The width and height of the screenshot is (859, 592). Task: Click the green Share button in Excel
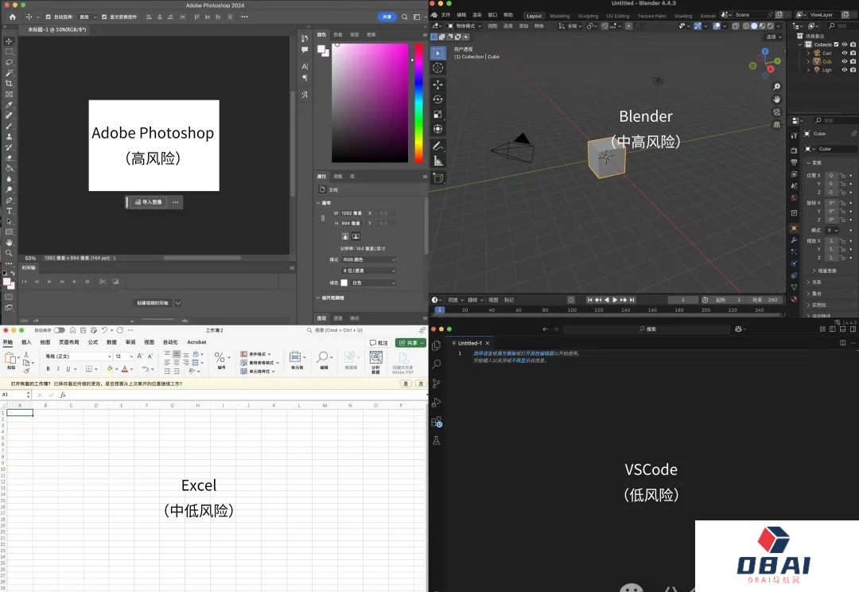pyautogui.click(x=410, y=343)
